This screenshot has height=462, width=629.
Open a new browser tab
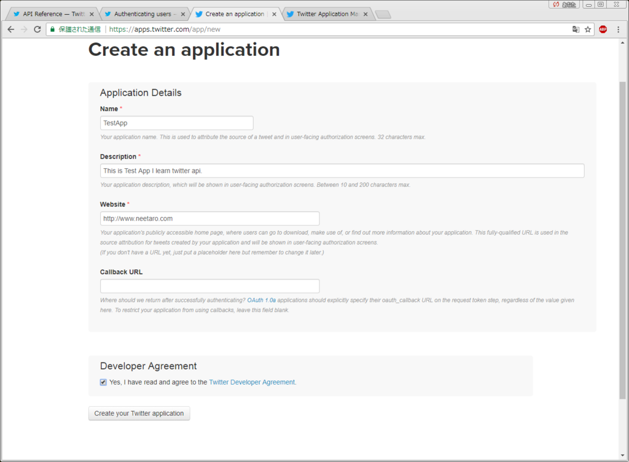pos(383,15)
